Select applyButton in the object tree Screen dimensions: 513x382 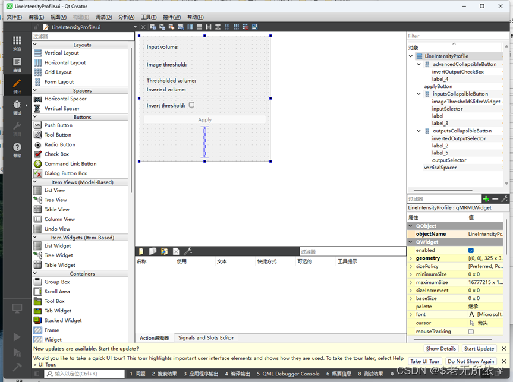click(438, 86)
